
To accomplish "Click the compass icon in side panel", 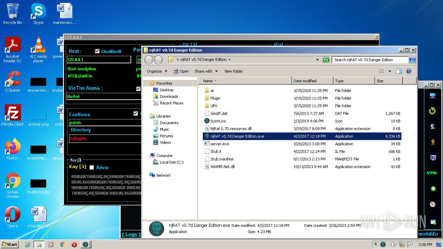I will 433,204.
